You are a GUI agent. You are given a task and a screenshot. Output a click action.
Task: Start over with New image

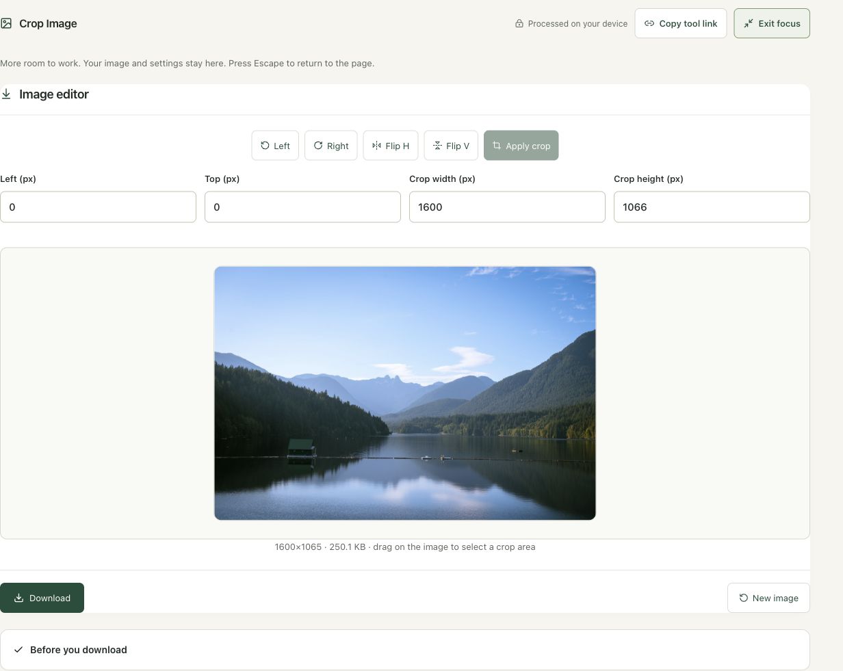(768, 598)
